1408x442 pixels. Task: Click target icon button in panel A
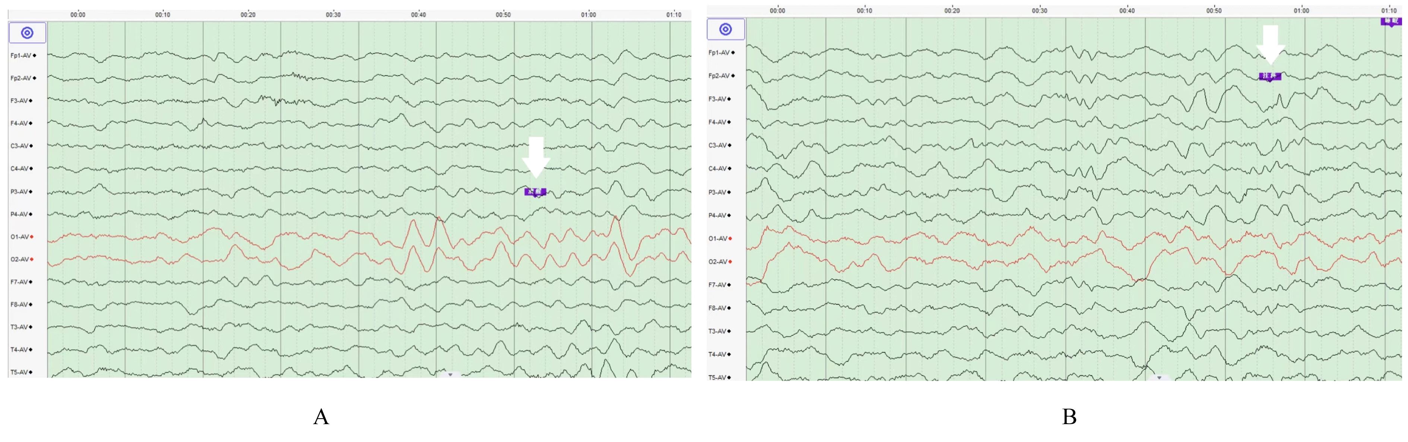(27, 33)
